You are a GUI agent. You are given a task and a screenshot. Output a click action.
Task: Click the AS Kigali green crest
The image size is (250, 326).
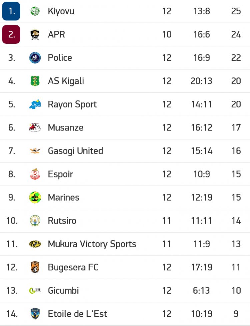(35, 81)
